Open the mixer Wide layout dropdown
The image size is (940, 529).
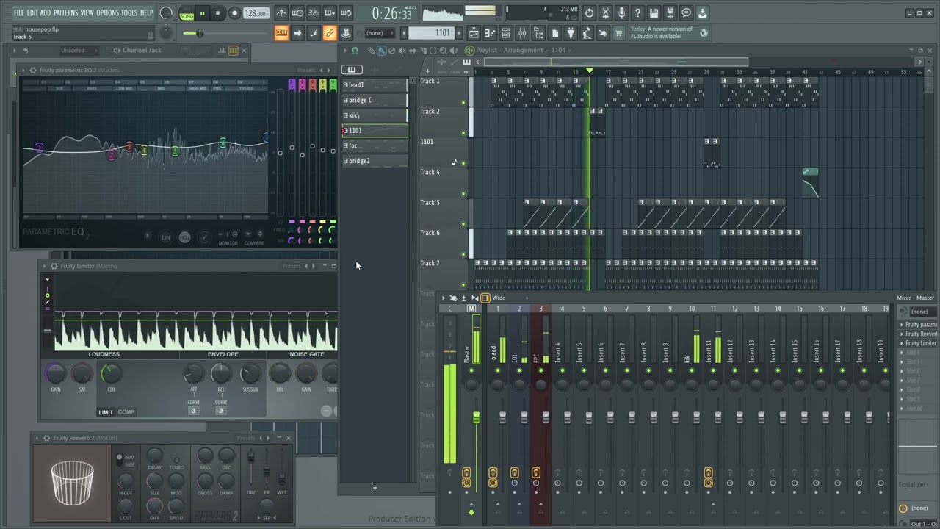click(x=502, y=298)
